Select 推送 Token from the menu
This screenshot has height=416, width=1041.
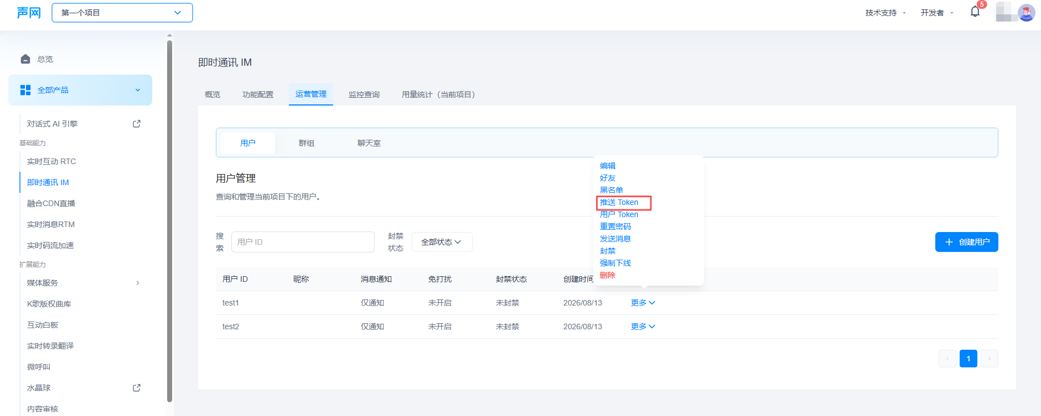619,202
